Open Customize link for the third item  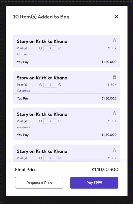click(x=23, y=127)
